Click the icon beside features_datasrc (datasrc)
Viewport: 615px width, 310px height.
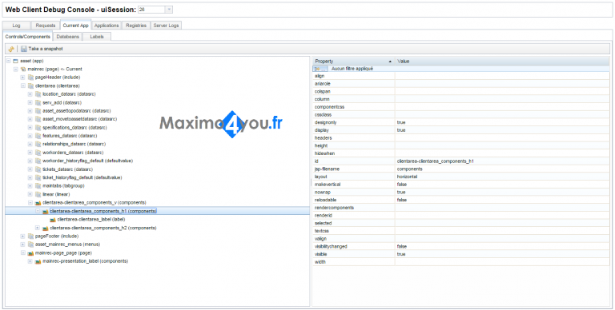tap(38, 136)
